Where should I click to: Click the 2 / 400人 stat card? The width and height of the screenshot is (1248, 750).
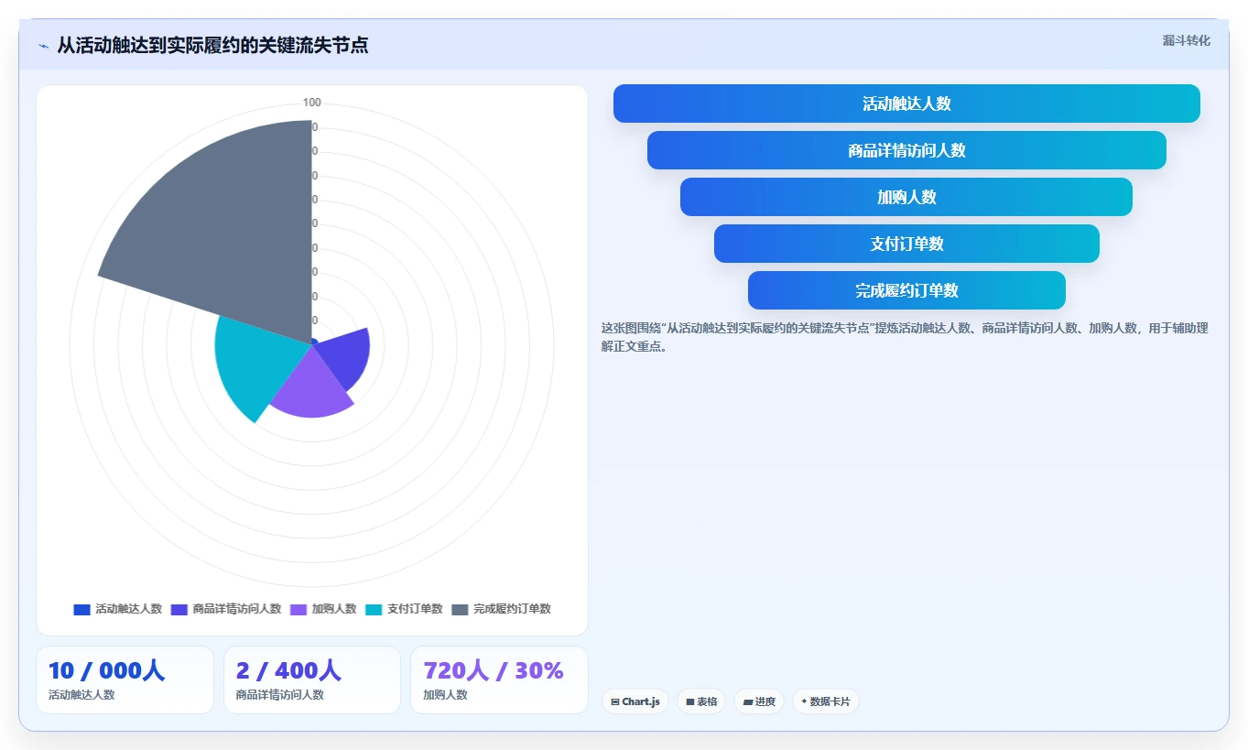[312, 679]
